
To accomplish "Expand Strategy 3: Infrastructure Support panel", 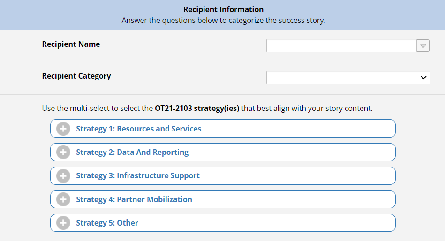I will tap(137, 175).
